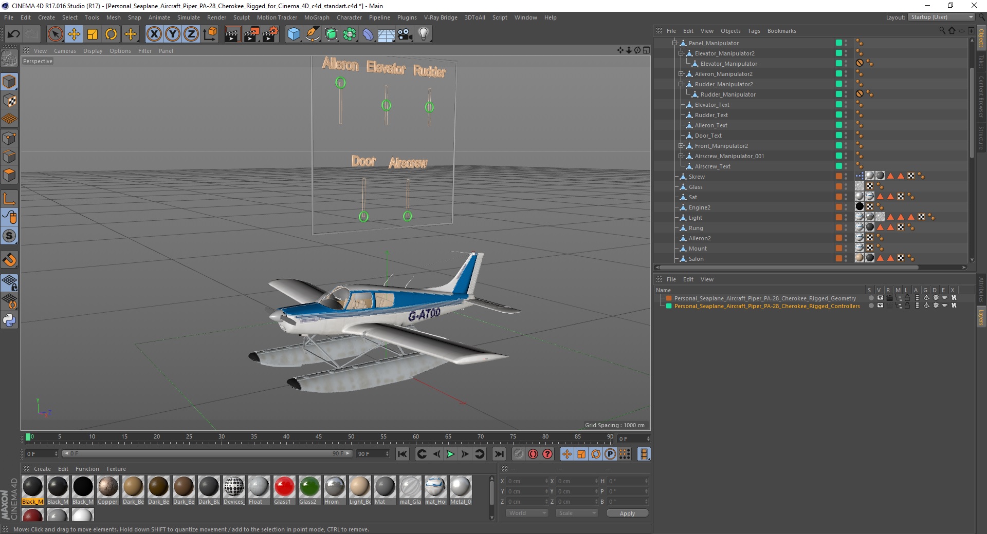
Task: Open V-Ray Bridge menu
Action: point(441,17)
